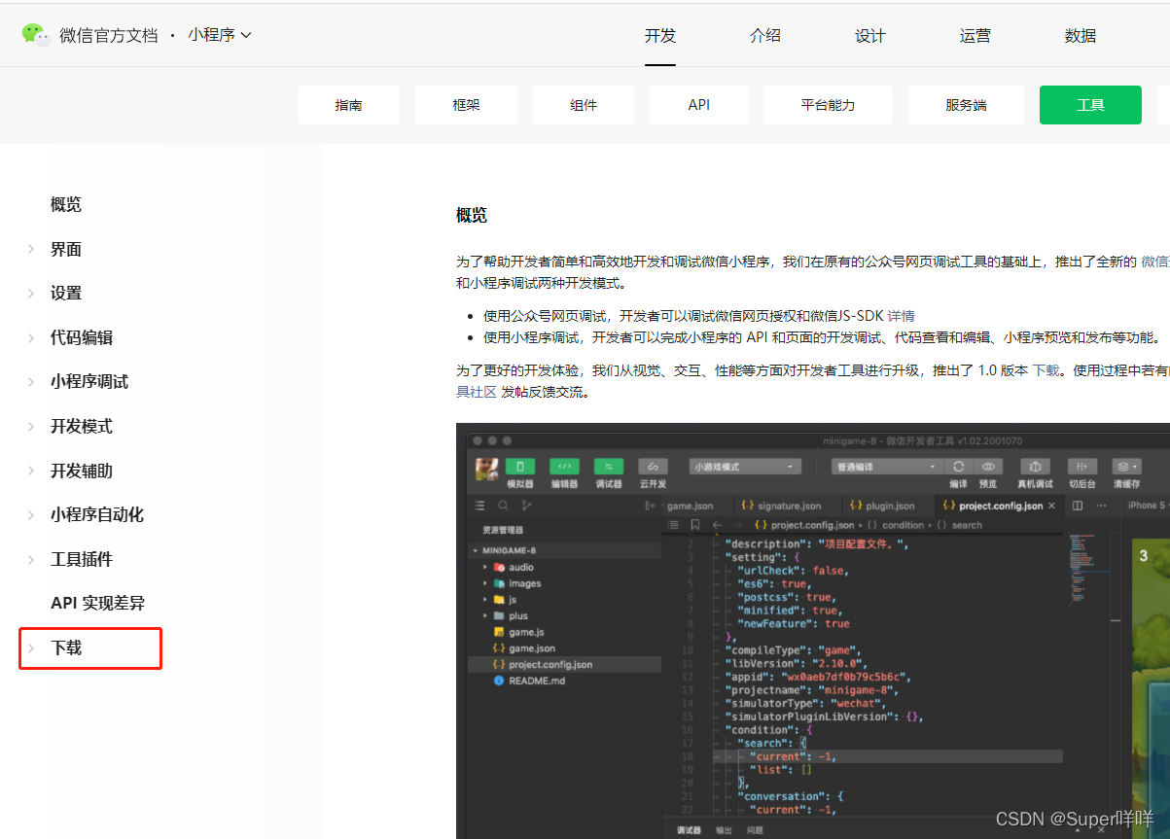Select the 平台能力 sub-navigation button

click(x=828, y=105)
